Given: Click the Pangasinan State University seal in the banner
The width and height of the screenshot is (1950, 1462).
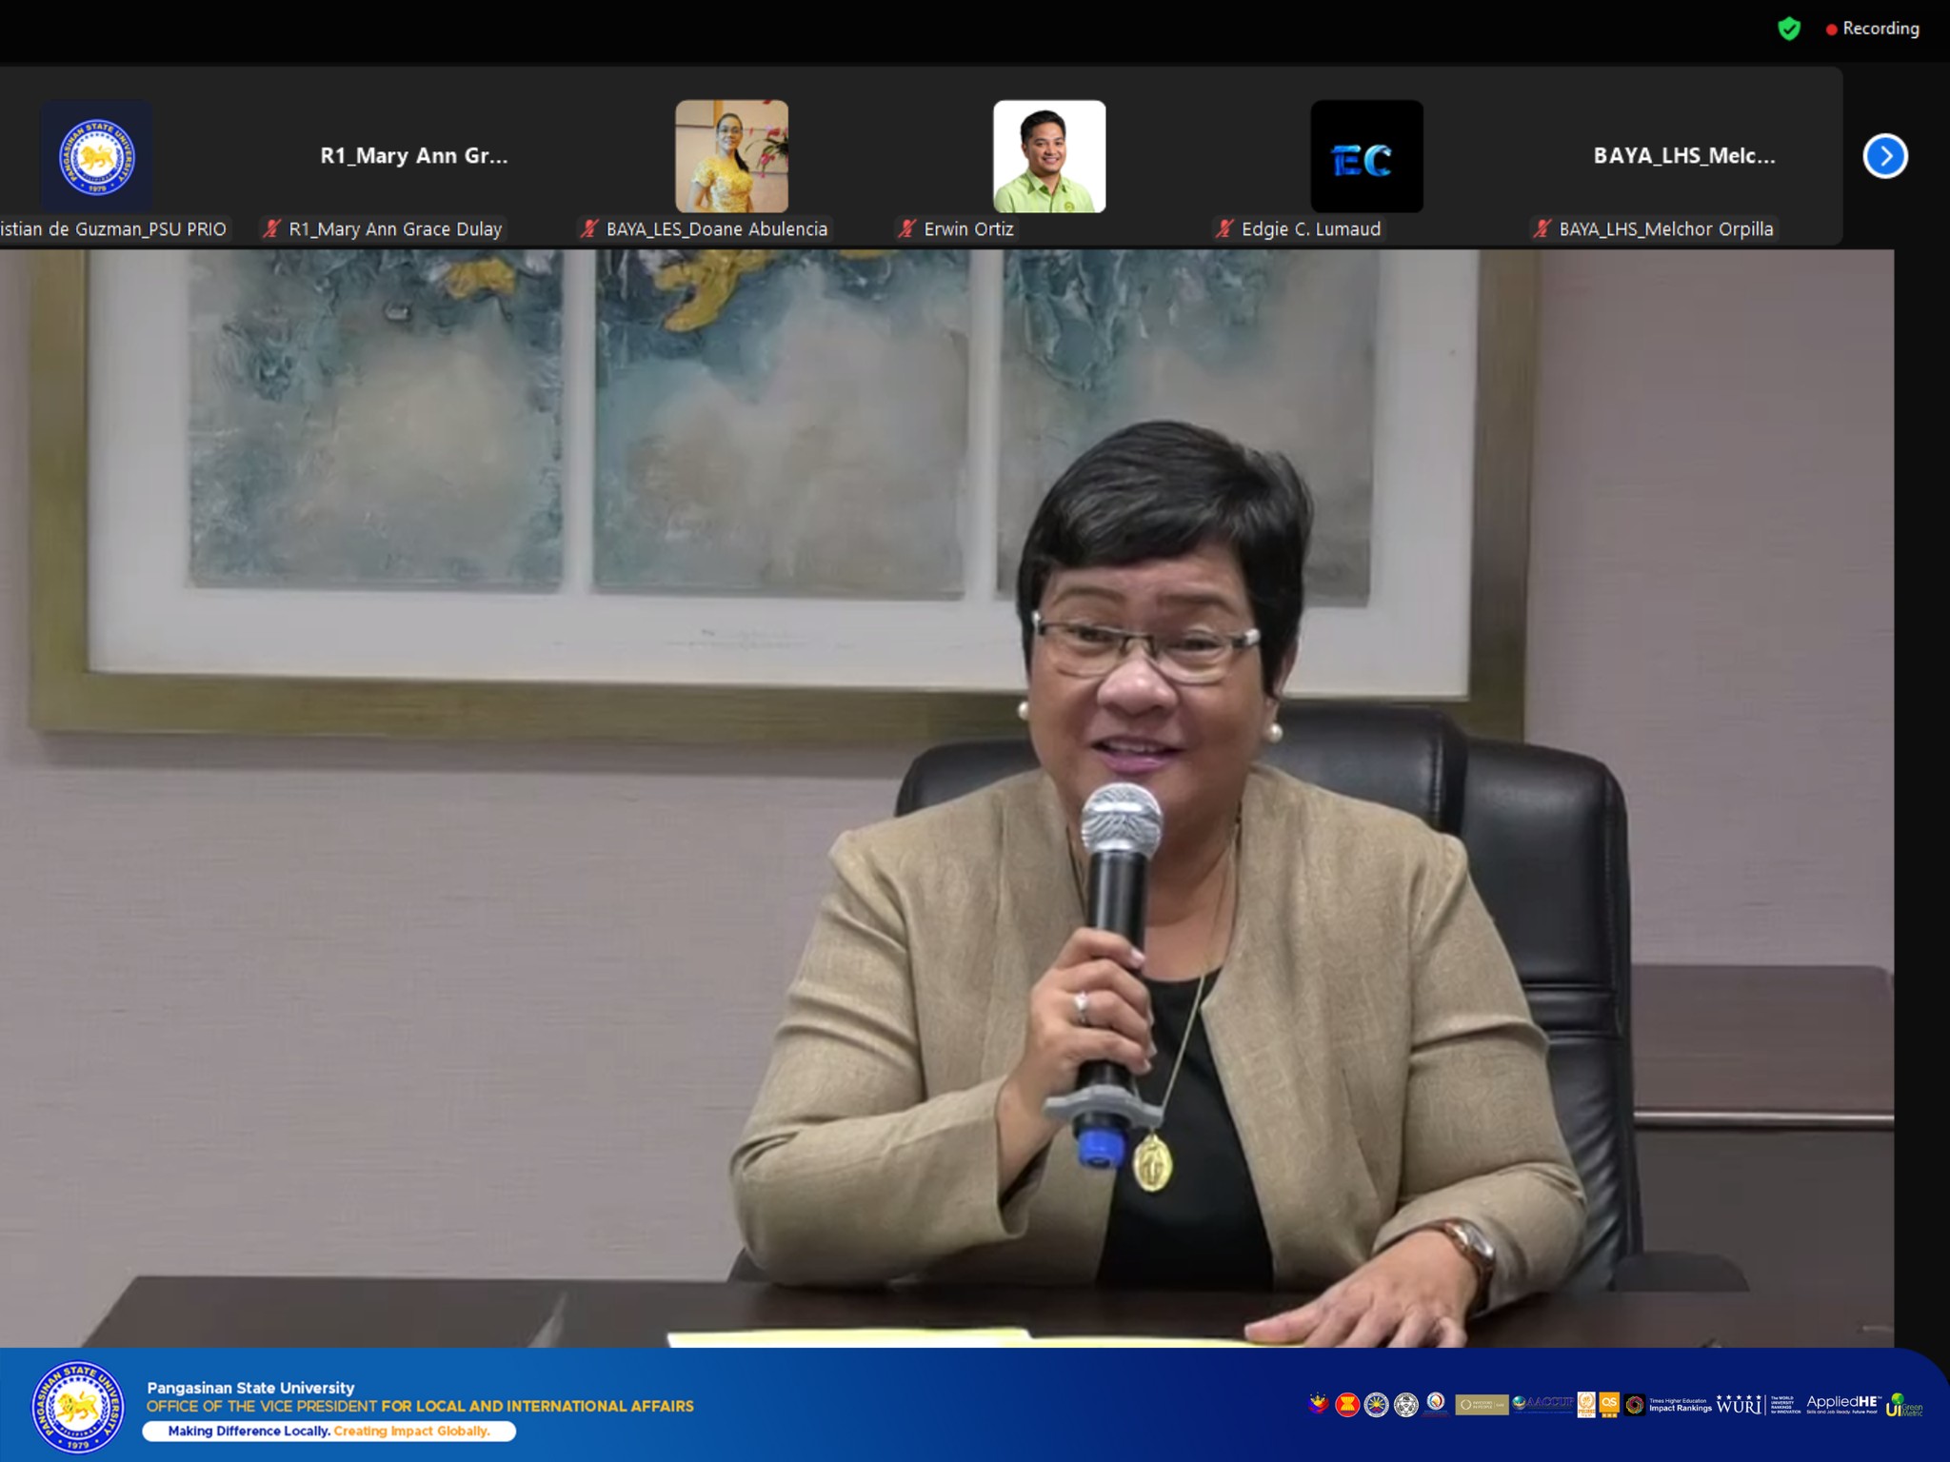Looking at the screenshot, I should coord(77,1407).
